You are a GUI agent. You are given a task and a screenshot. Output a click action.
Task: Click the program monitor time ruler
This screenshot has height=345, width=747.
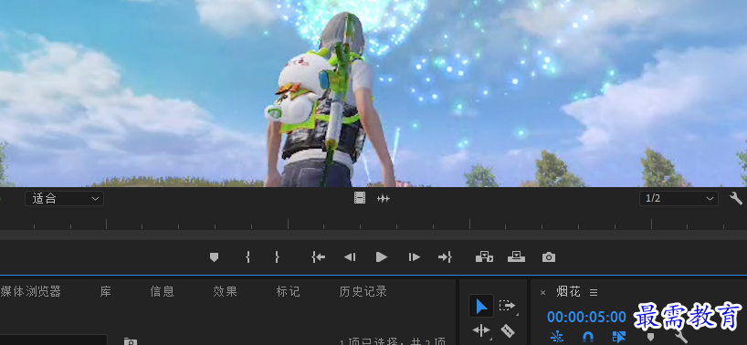(373, 224)
